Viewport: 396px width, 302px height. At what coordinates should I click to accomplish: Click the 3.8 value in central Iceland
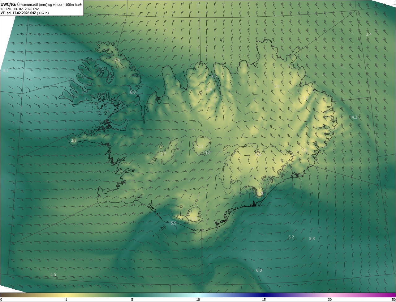[208, 153]
